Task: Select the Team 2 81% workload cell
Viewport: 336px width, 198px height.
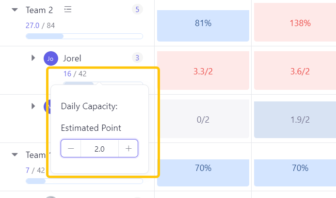Action: click(203, 23)
